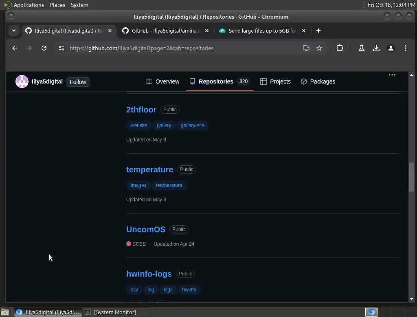The width and height of the screenshot is (417, 317).
Task: Open the temperature repository
Action: (x=150, y=170)
